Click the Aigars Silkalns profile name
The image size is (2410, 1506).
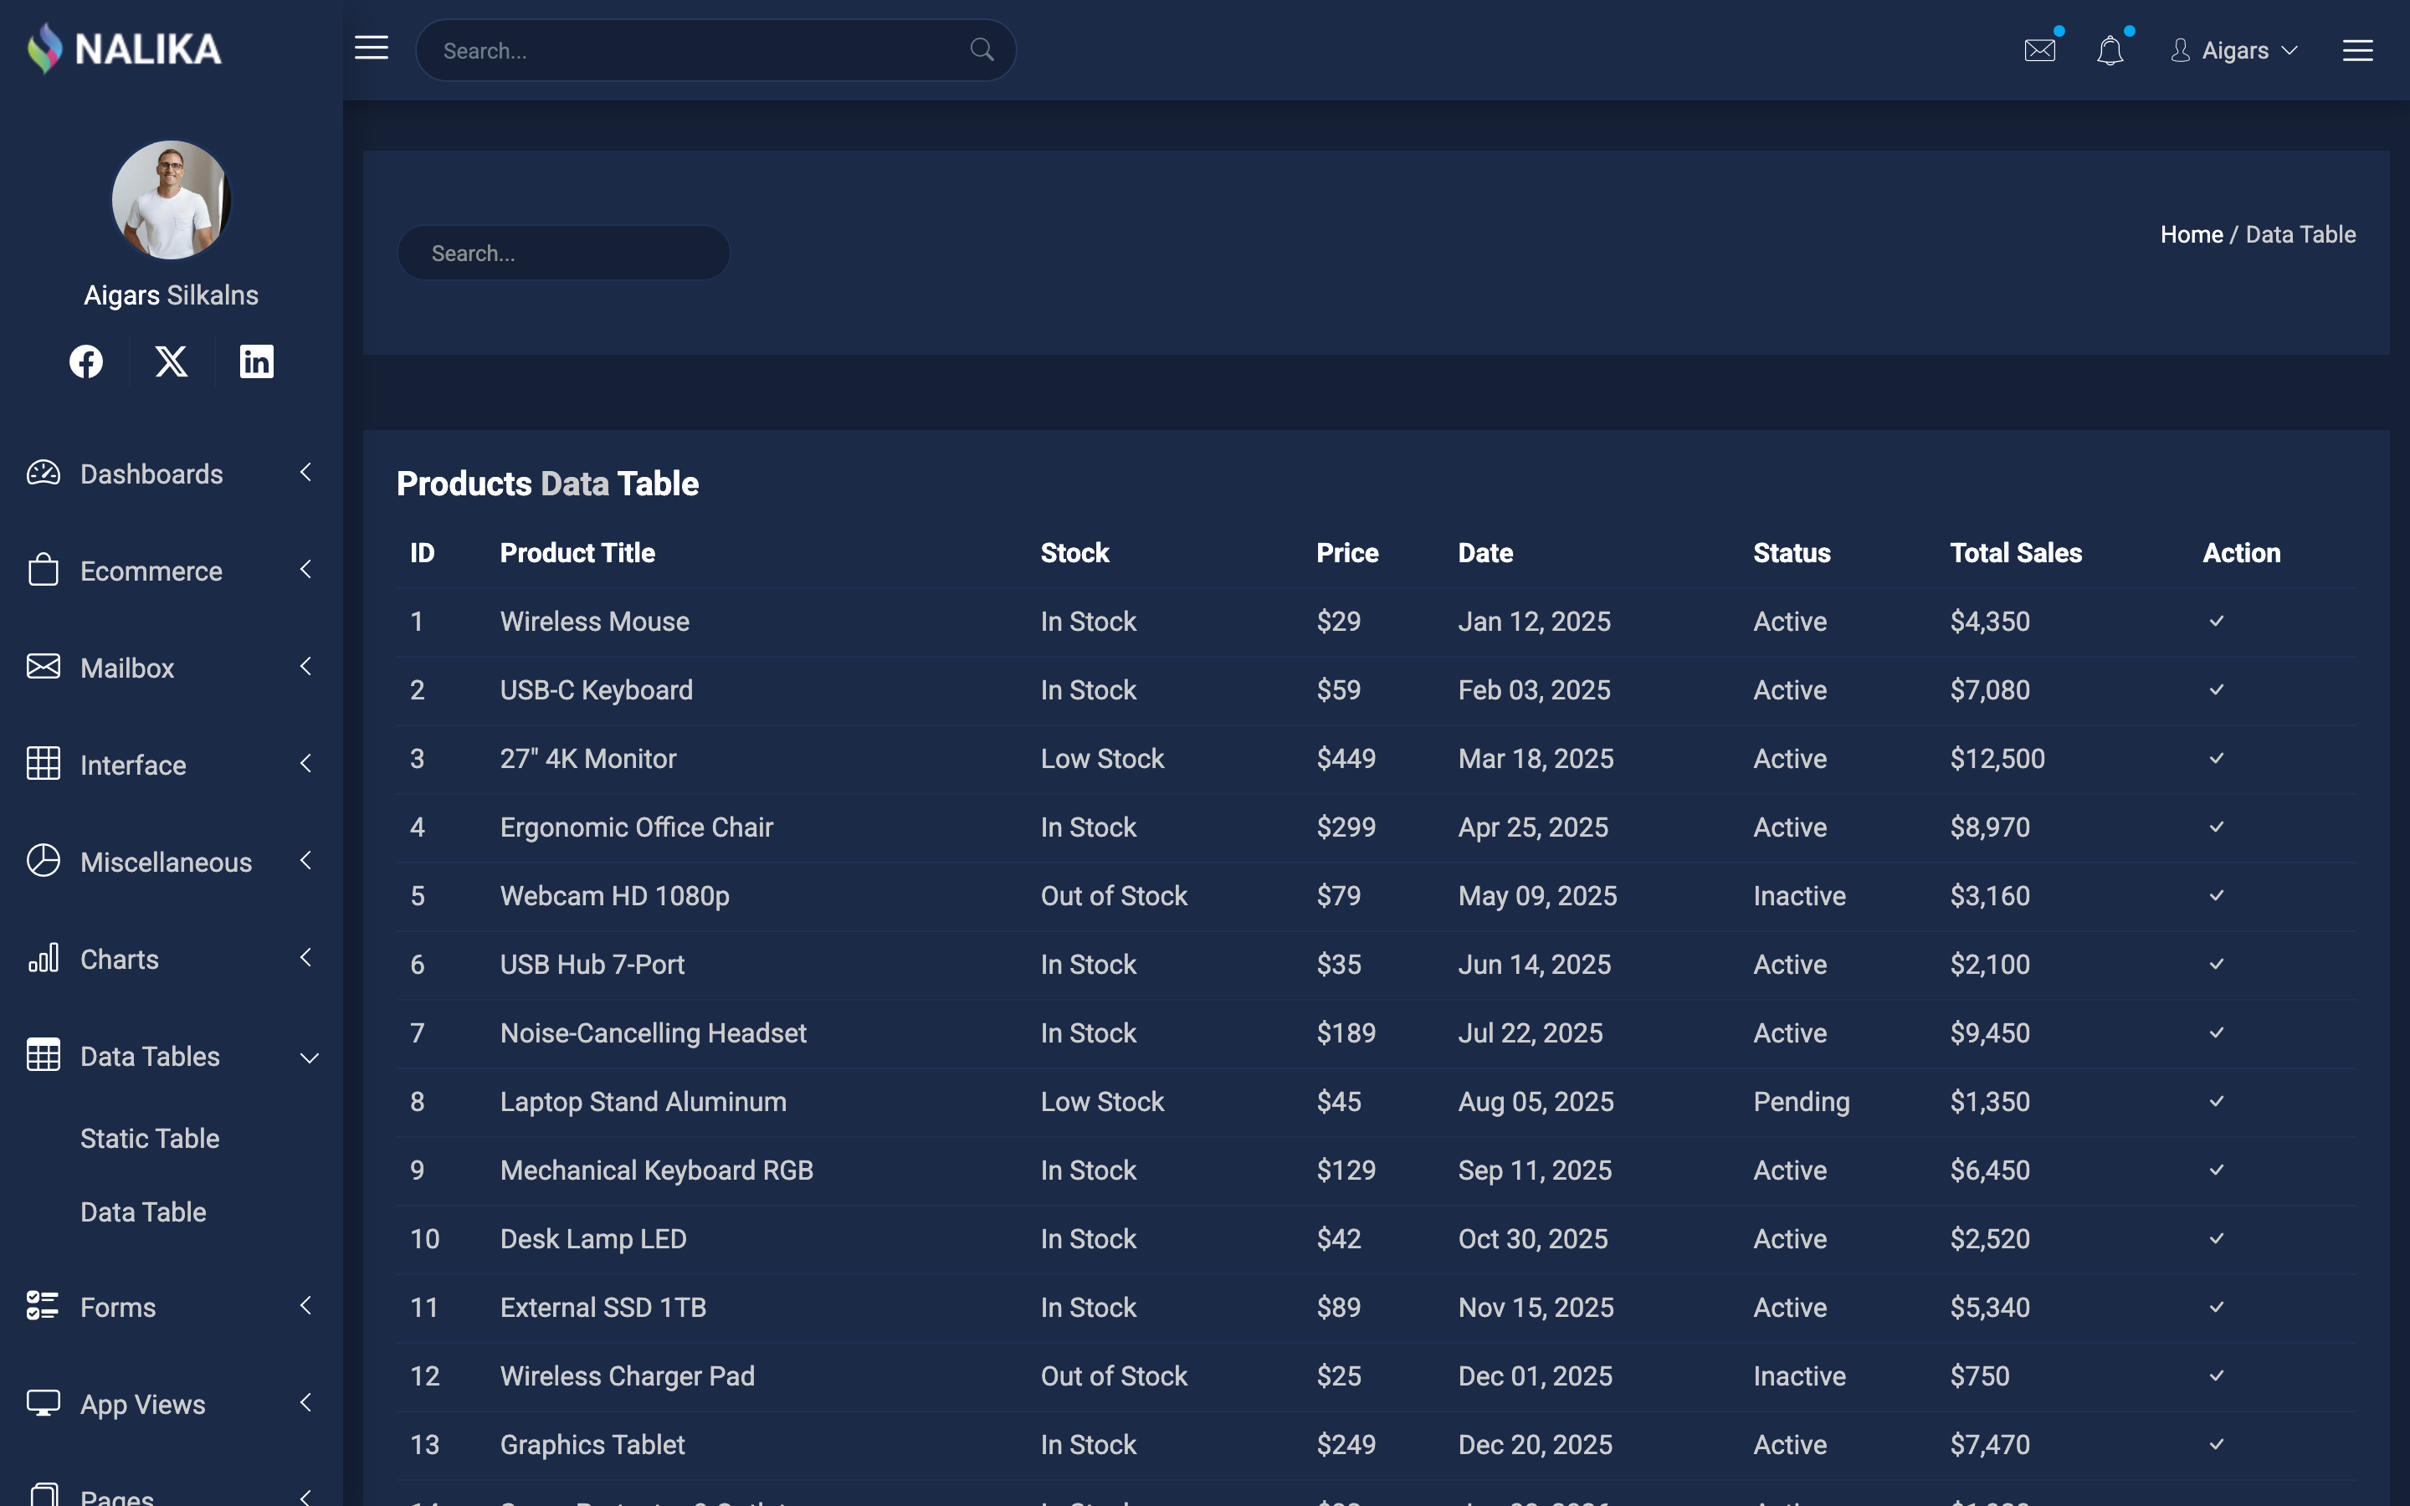[172, 296]
